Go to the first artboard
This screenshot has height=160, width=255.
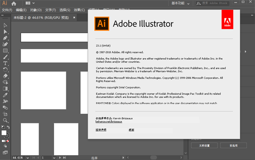(34, 157)
